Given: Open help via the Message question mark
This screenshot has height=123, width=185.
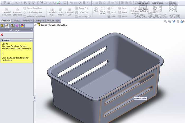Looking at the screenshot, I should click(31, 30).
